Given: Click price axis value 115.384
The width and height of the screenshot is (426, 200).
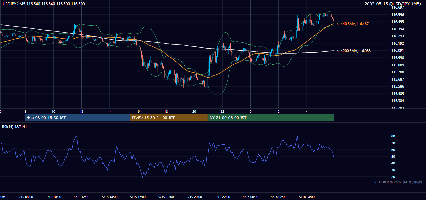Looking at the screenshot, I should coord(397,101).
